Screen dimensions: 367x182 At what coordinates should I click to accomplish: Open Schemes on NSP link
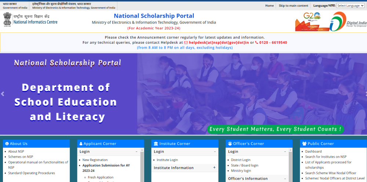pyautogui.click(x=21, y=157)
